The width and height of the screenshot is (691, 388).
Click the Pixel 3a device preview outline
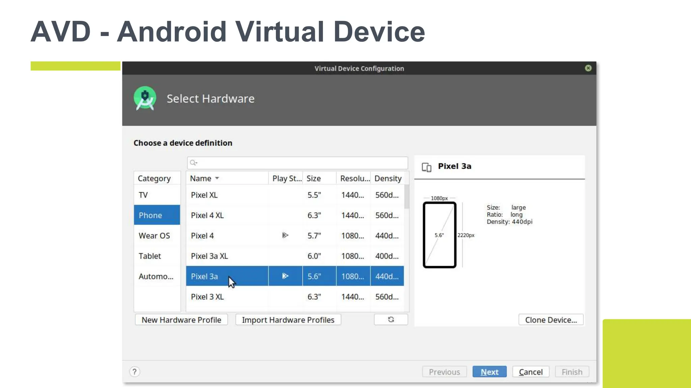click(439, 235)
